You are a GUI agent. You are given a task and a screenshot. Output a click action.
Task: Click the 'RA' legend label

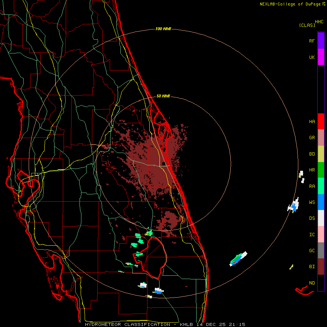312,186
